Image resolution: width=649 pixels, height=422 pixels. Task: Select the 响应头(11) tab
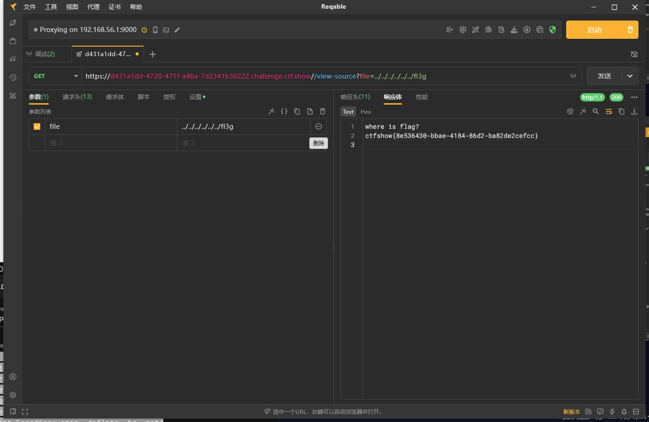(355, 97)
